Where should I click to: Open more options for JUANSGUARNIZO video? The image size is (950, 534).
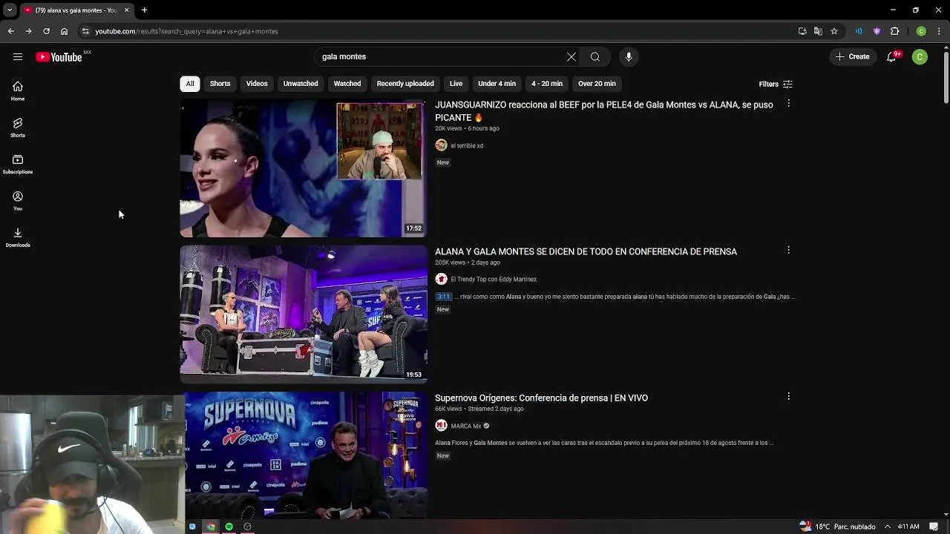click(x=788, y=104)
